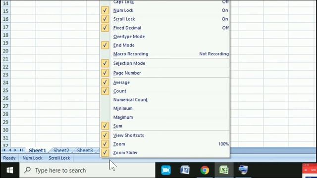This screenshot has width=317, height=178.
Task: Open Excel taskbar icon
Action: (x=224, y=170)
